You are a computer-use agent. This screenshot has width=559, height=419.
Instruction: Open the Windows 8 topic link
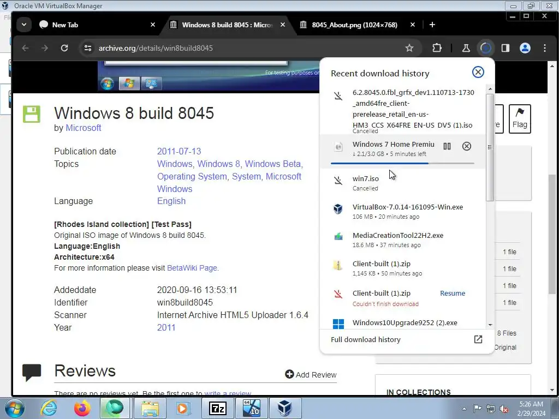coord(218,164)
